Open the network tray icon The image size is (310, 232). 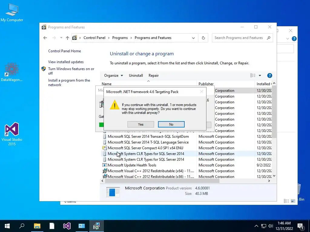coord(264,226)
